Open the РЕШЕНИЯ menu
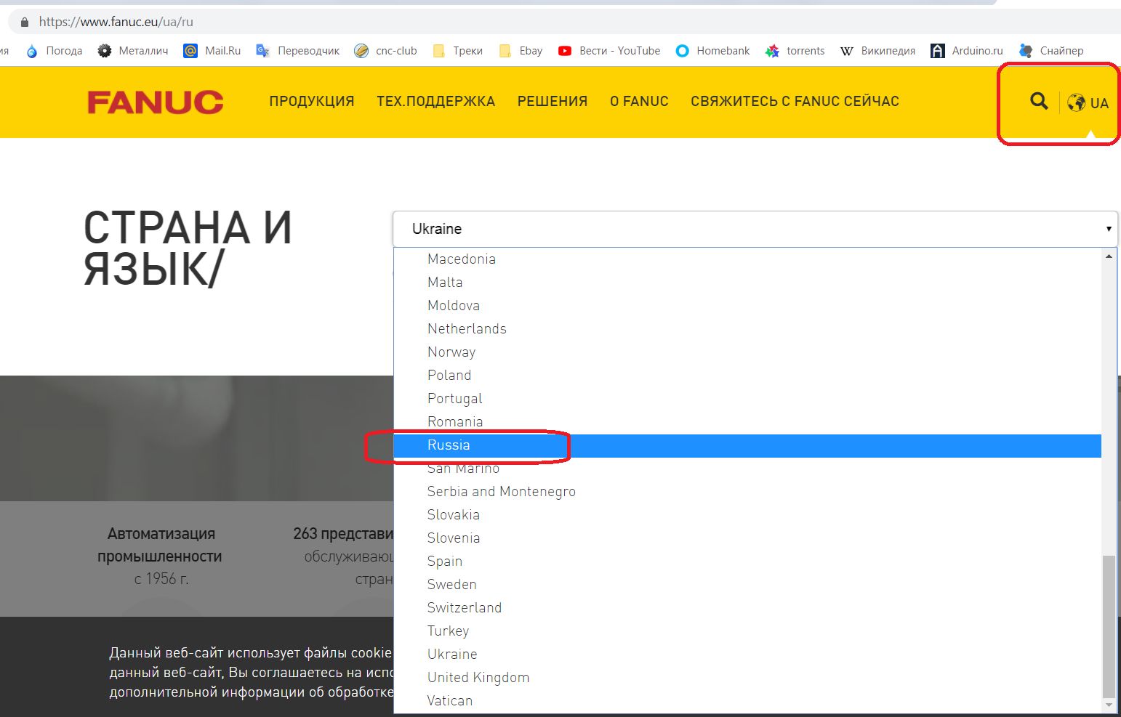 point(553,102)
